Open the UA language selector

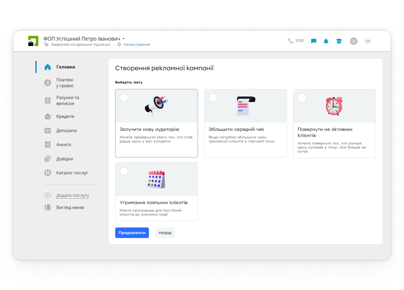[x=368, y=41]
